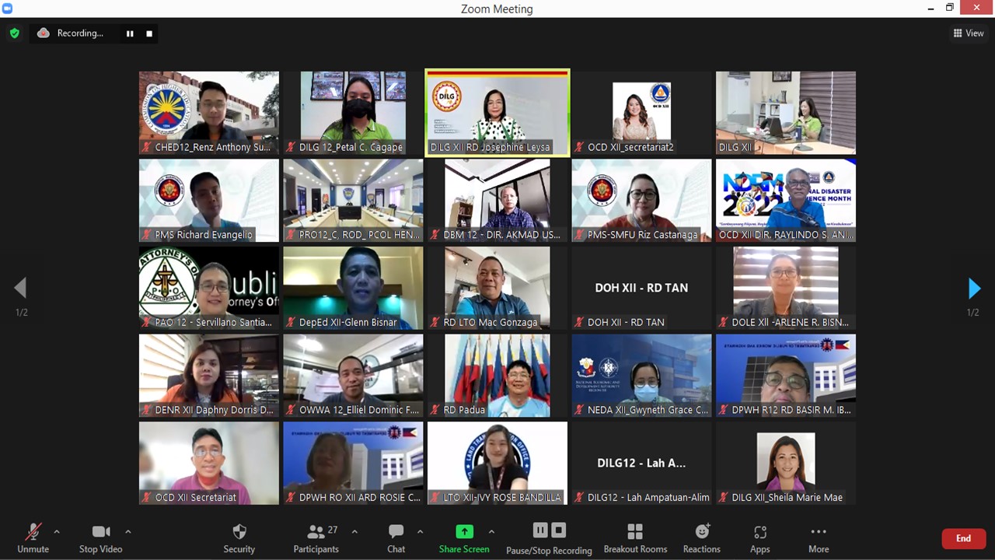Go to next gallery page arrow
The image size is (995, 560).
(974, 289)
